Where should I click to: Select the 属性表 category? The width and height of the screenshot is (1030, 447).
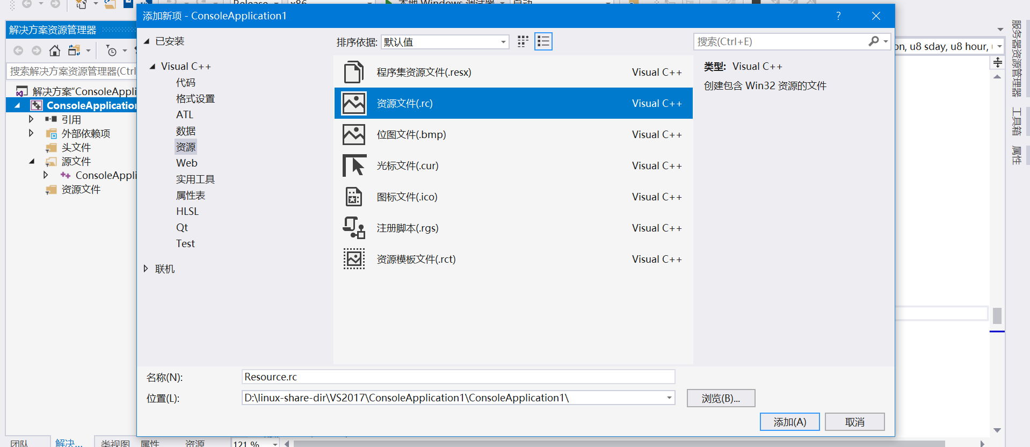(191, 195)
